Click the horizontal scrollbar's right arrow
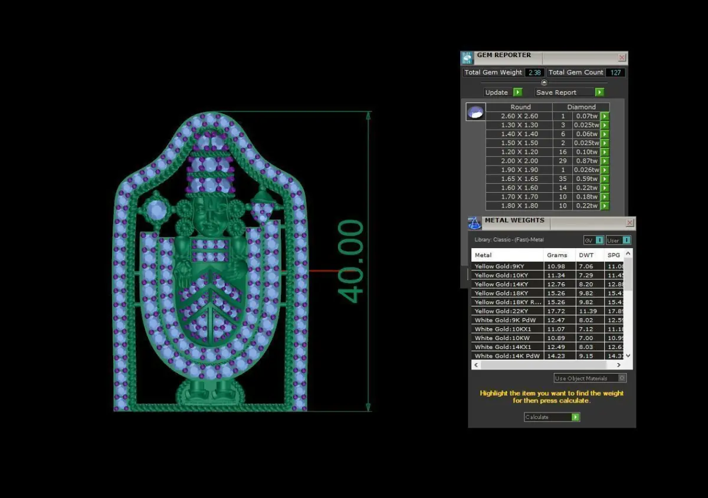Image resolution: width=708 pixels, height=498 pixels. click(x=618, y=365)
